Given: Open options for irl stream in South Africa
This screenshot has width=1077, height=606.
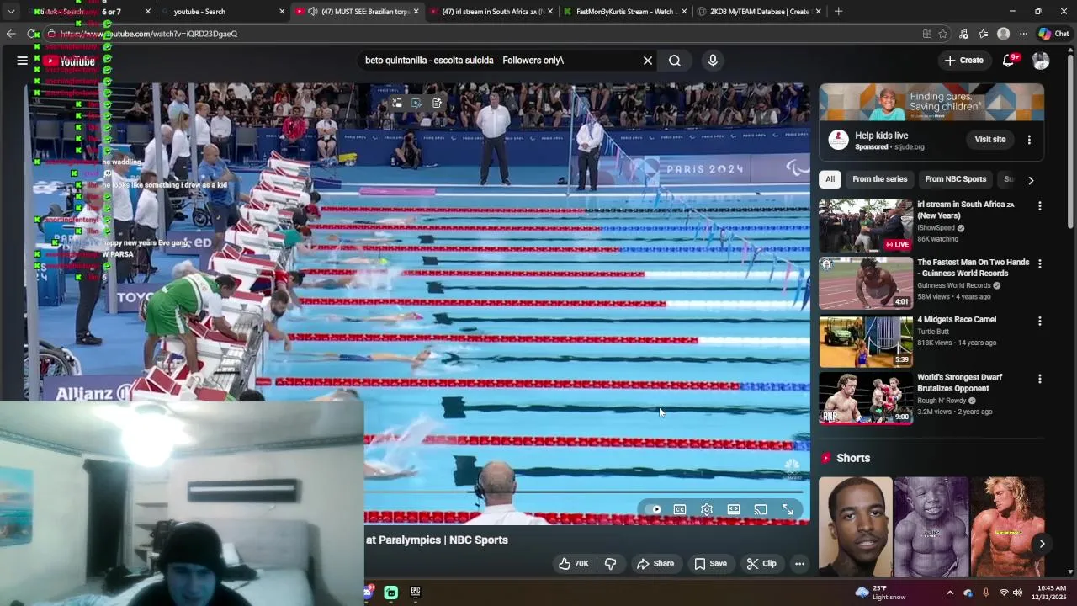Looking at the screenshot, I should [x=1039, y=206].
